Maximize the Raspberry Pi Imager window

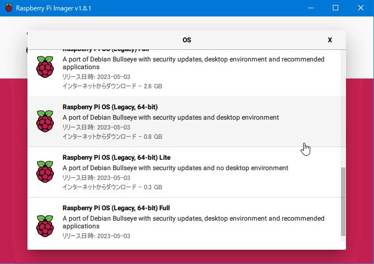(x=336, y=8)
